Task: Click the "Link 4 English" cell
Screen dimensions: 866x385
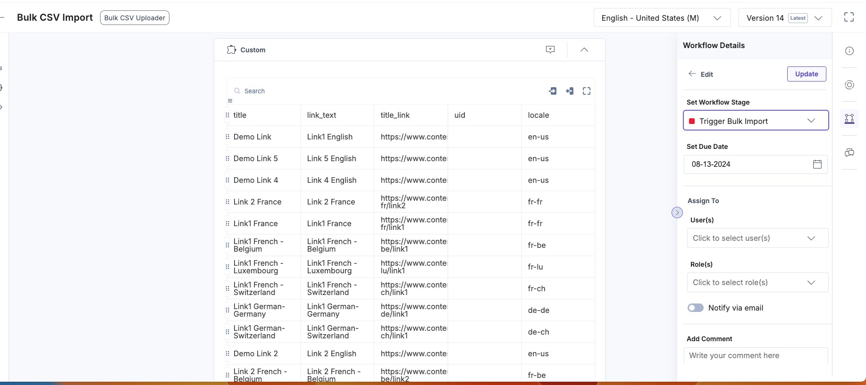Action: [x=337, y=180]
